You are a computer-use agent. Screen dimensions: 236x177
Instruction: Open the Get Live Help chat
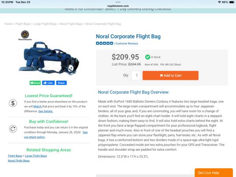pos(214,173)
